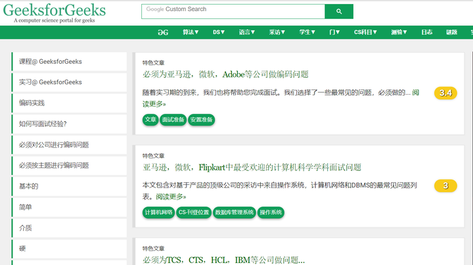473x265 pixels.
Task: Select 基本的 difficulty in sidebar
Action: tap(69, 187)
